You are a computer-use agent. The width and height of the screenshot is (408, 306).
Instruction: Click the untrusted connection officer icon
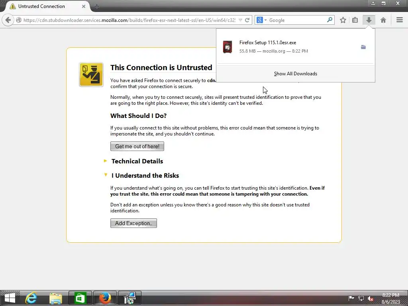[91, 75]
